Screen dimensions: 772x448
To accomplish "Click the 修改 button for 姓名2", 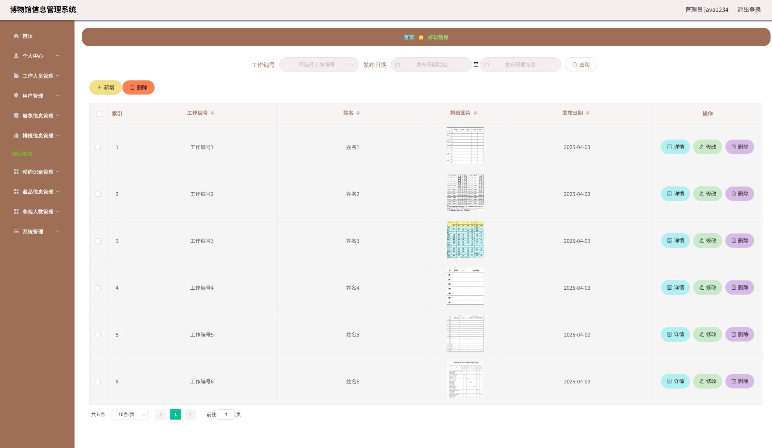I will click(707, 194).
